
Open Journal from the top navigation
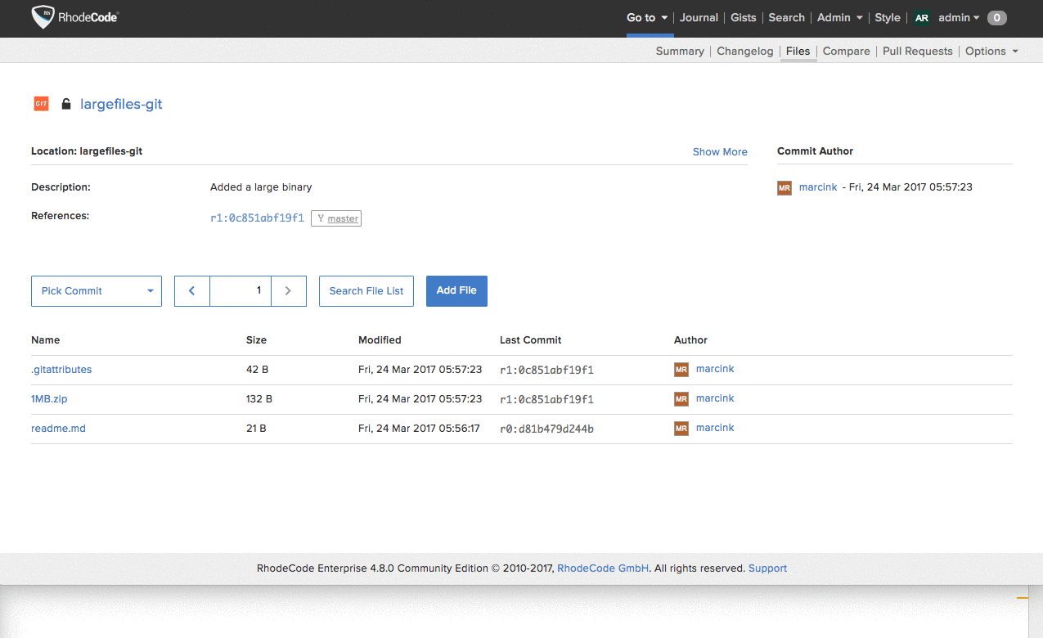click(699, 18)
